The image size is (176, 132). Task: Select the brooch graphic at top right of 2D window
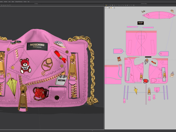(x=172, y=11)
